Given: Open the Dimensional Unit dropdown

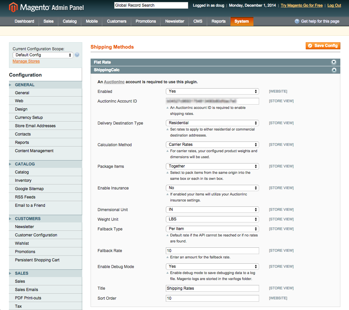Looking at the screenshot, I should [x=212, y=210].
